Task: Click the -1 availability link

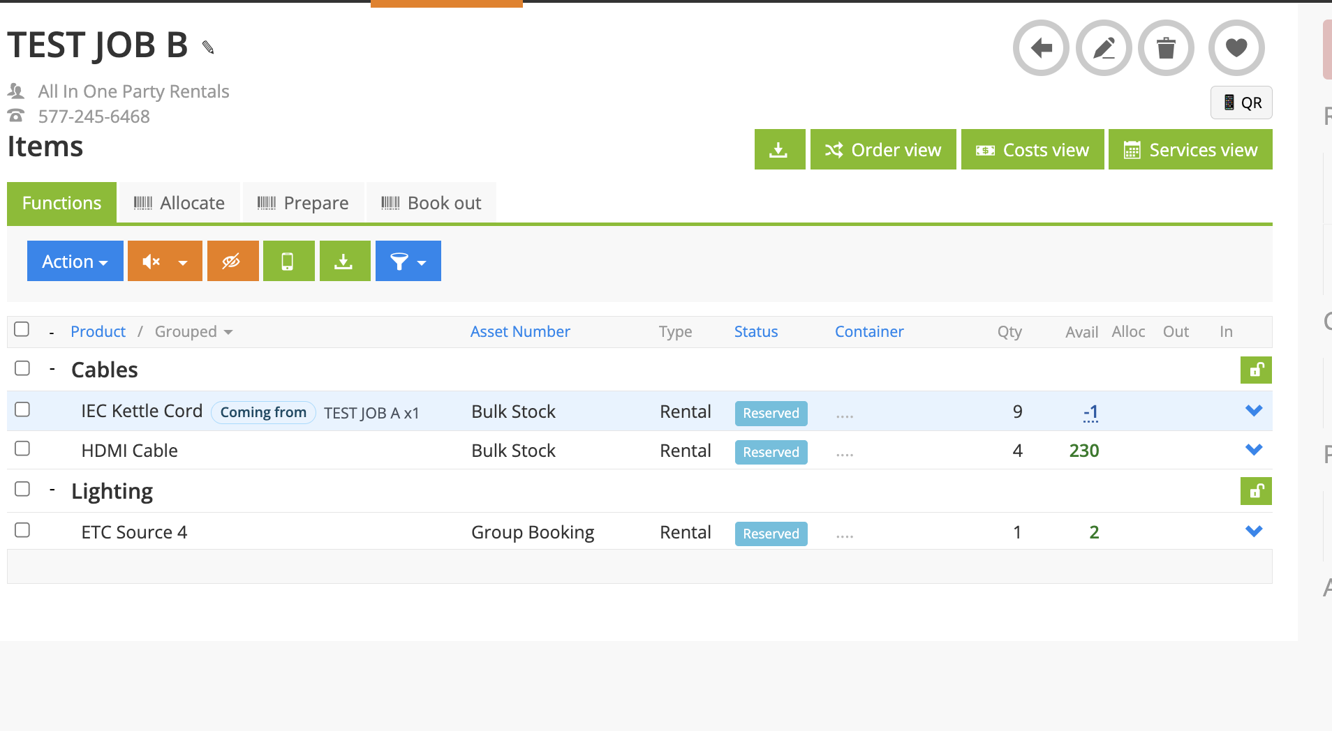Action: (x=1090, y=412)
